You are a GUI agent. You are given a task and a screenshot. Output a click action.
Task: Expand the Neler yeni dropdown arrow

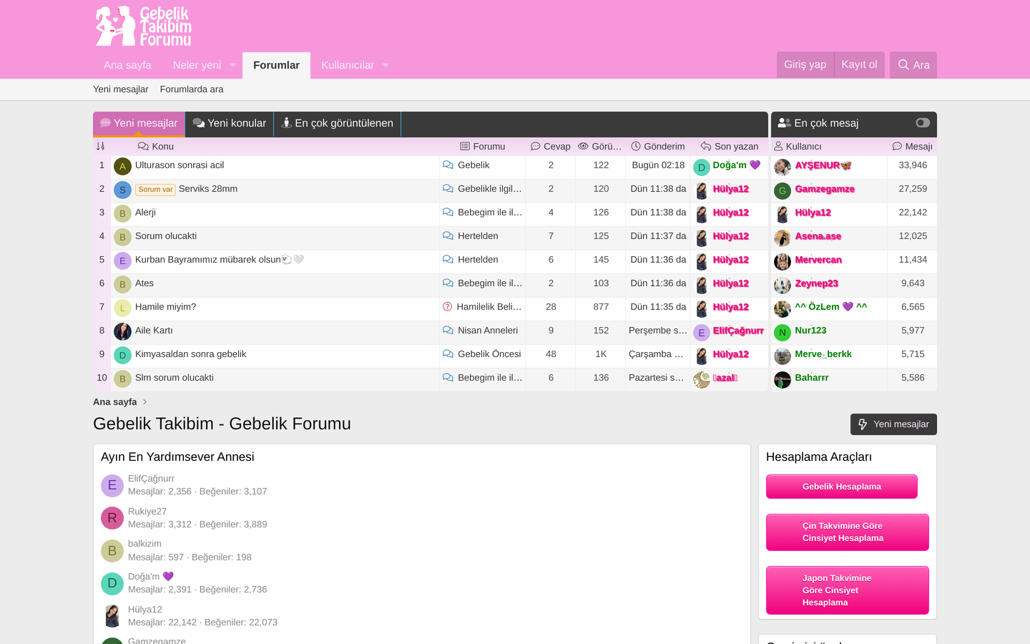[232, 65]
